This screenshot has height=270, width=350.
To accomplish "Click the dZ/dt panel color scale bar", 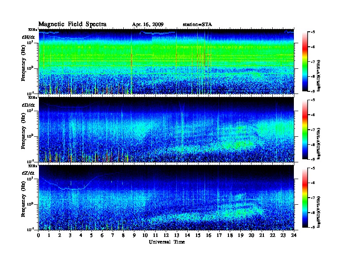I will click(x=305, y=198).
